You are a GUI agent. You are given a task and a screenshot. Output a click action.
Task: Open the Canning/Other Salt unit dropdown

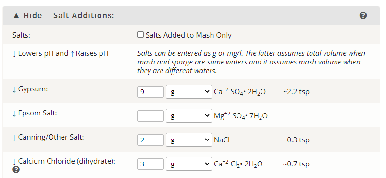189,140
